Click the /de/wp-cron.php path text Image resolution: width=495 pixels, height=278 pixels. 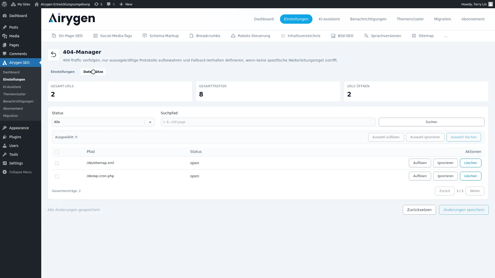[100, 176]
